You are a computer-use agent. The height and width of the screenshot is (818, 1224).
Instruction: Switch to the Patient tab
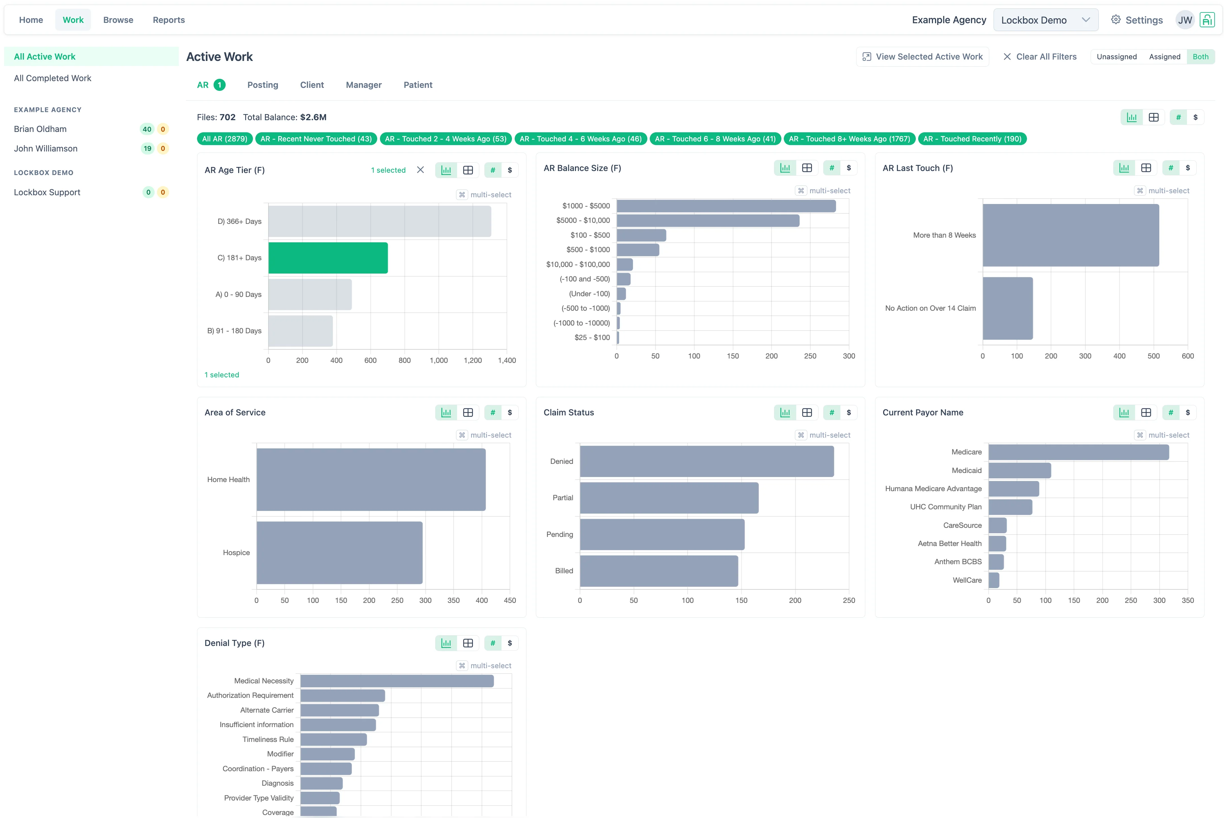click(418, 85)
